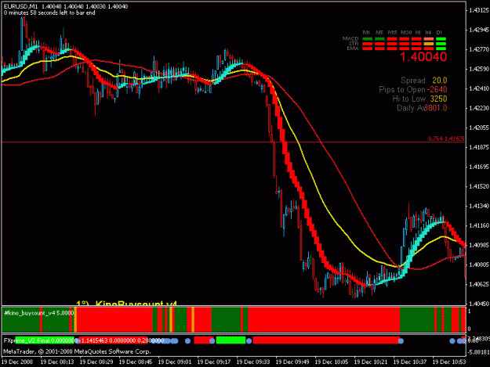Click the 19 Dec 08:45 time axis label
The height and width of the screenshot is (367, 490).
pos(136,362)
